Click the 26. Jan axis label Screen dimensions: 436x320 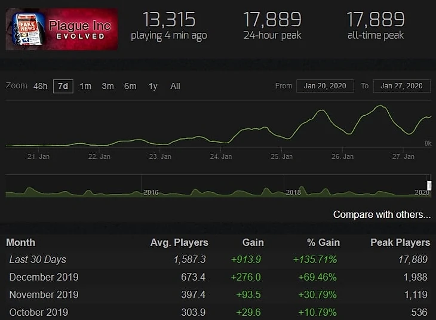343,156
